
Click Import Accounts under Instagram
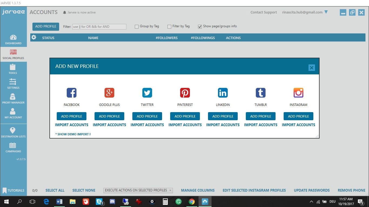coord(298,125)
